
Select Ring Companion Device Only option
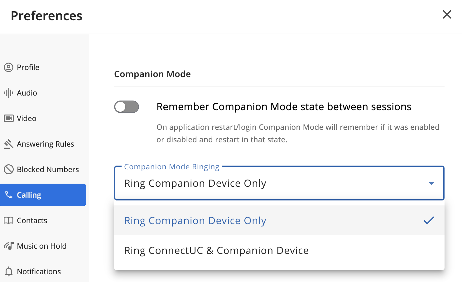click(195, 220)
